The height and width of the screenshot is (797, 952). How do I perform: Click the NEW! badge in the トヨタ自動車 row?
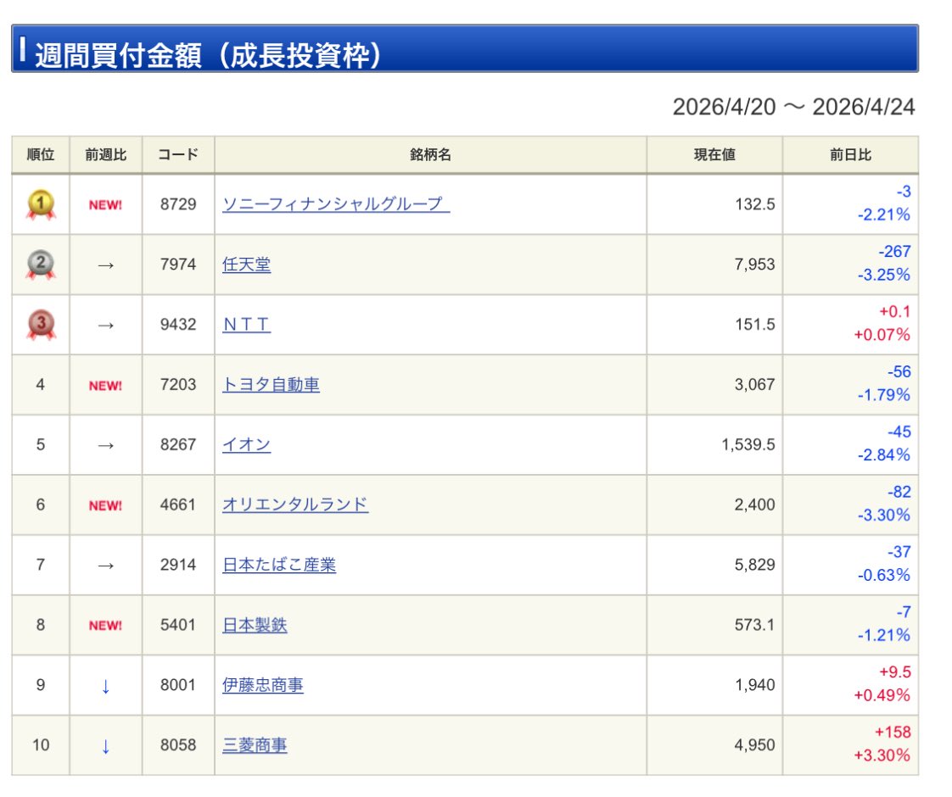click(x=105, y=386)
